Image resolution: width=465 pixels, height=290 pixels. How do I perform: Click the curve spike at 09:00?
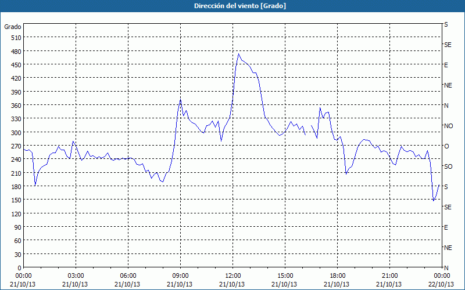tap(180, 100)
